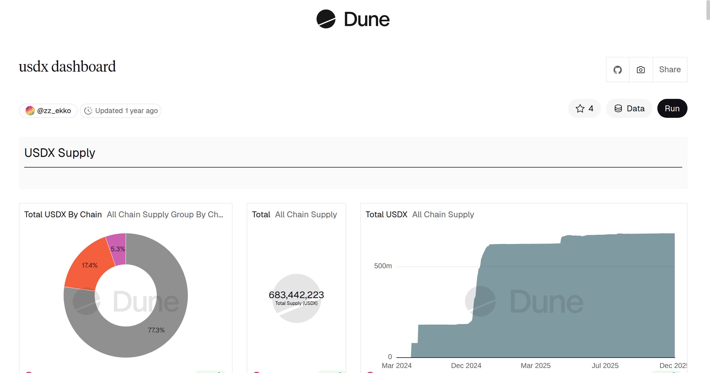Click the clock icon beside the update time
The height and width of the screenshot is (373, 710).
click(88, 110)
